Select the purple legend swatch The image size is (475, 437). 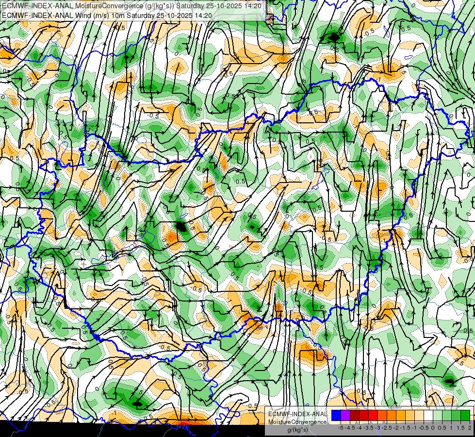345,415
